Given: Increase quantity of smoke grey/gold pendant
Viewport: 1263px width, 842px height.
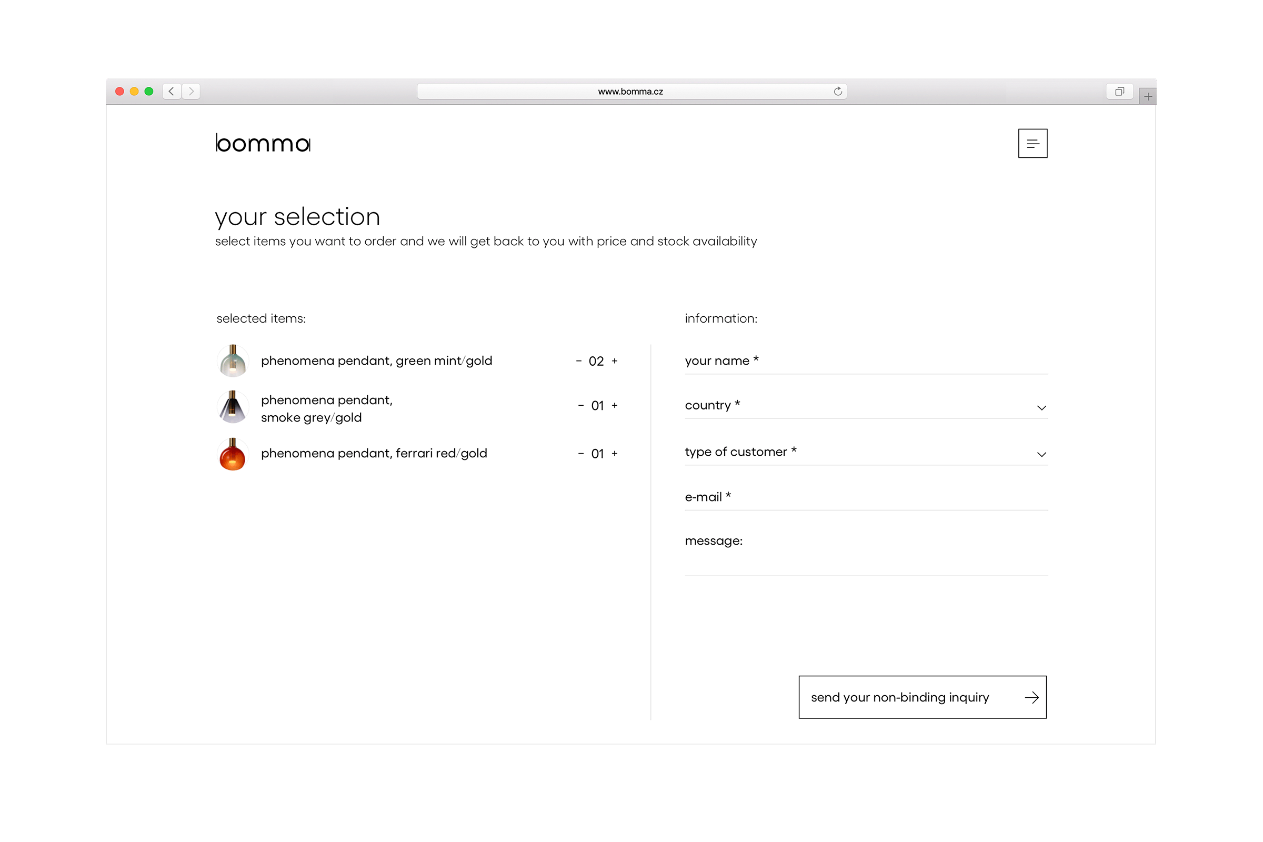Looking at the screenshot, I should click(615, 405).
